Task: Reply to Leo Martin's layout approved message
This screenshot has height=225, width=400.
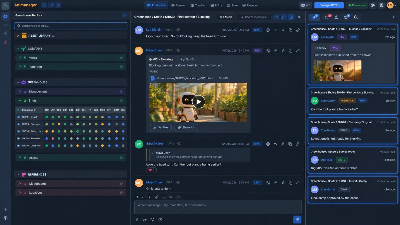Action: tap(276, 30)
